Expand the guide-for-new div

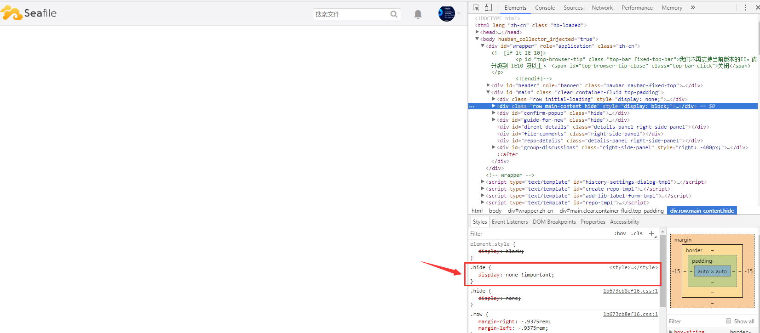pyautogui.click(x=494, y=120)
